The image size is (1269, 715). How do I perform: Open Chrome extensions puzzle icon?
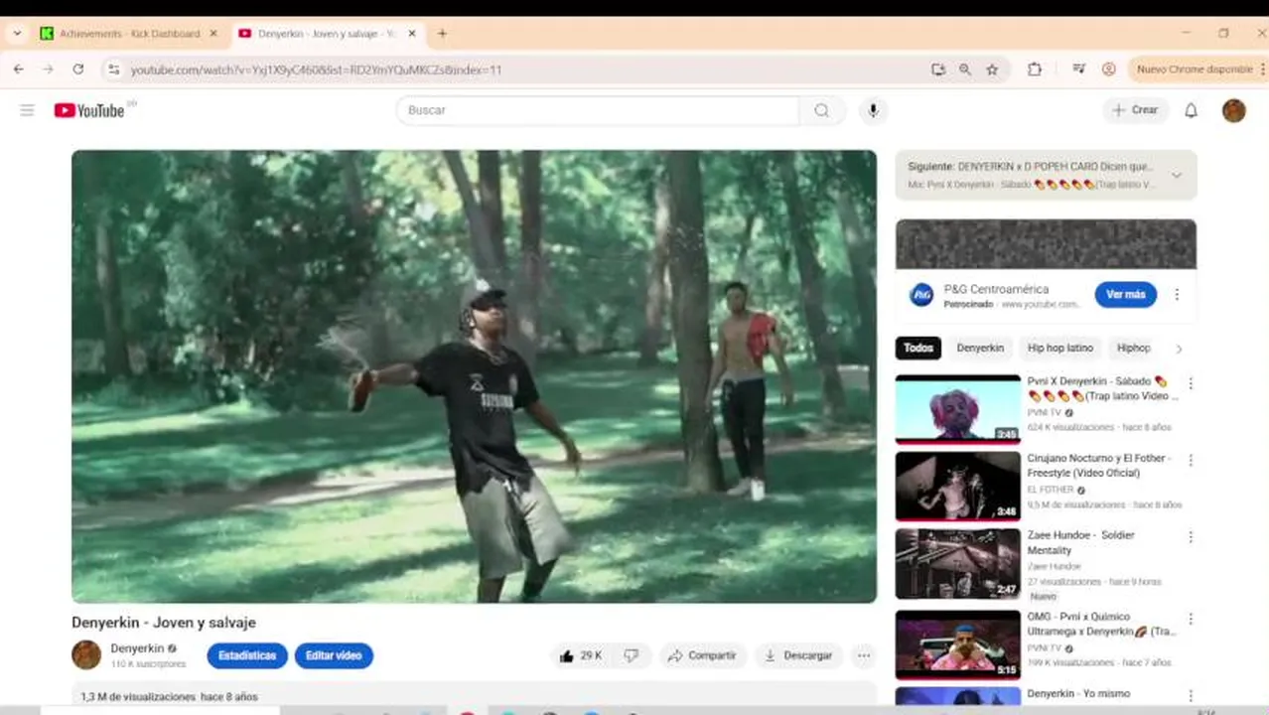point(1034,70)
